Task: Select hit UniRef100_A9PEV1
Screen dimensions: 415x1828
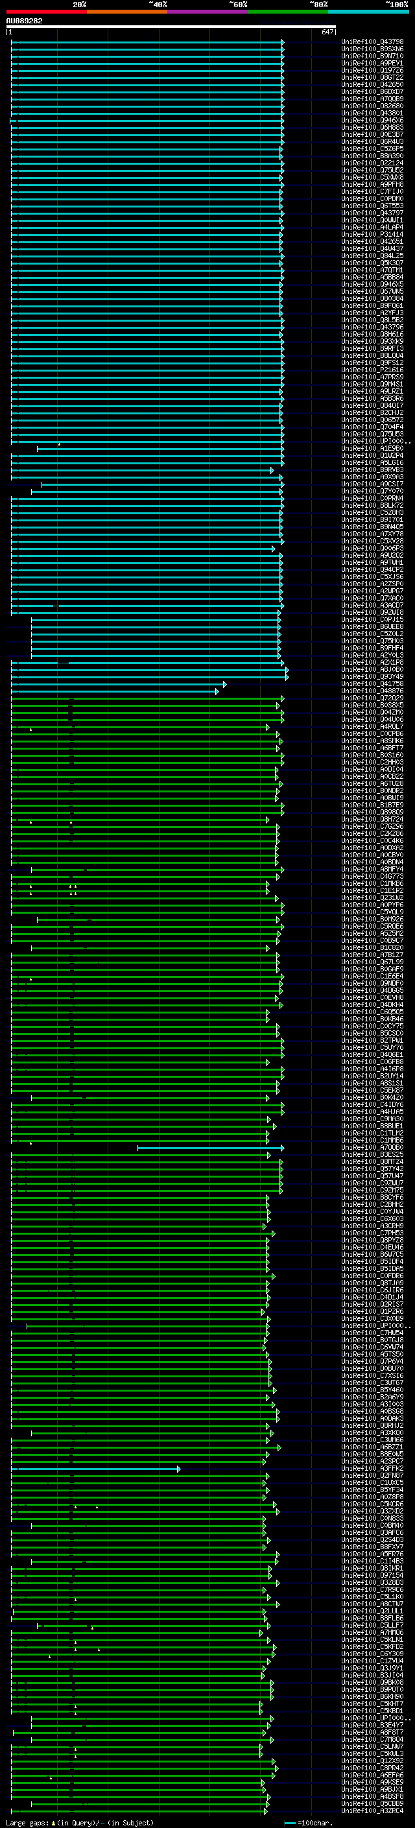Action: [x=372, y=63]
